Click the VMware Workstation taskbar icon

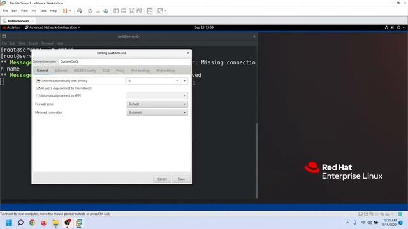point(79,223)
